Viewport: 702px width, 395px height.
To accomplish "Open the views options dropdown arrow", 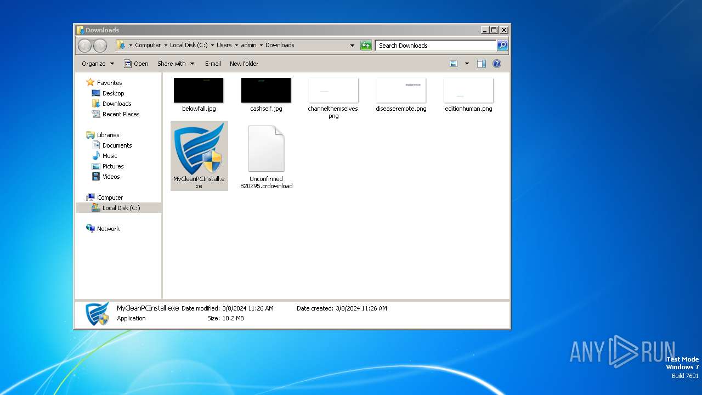I will tap(467, 64).
